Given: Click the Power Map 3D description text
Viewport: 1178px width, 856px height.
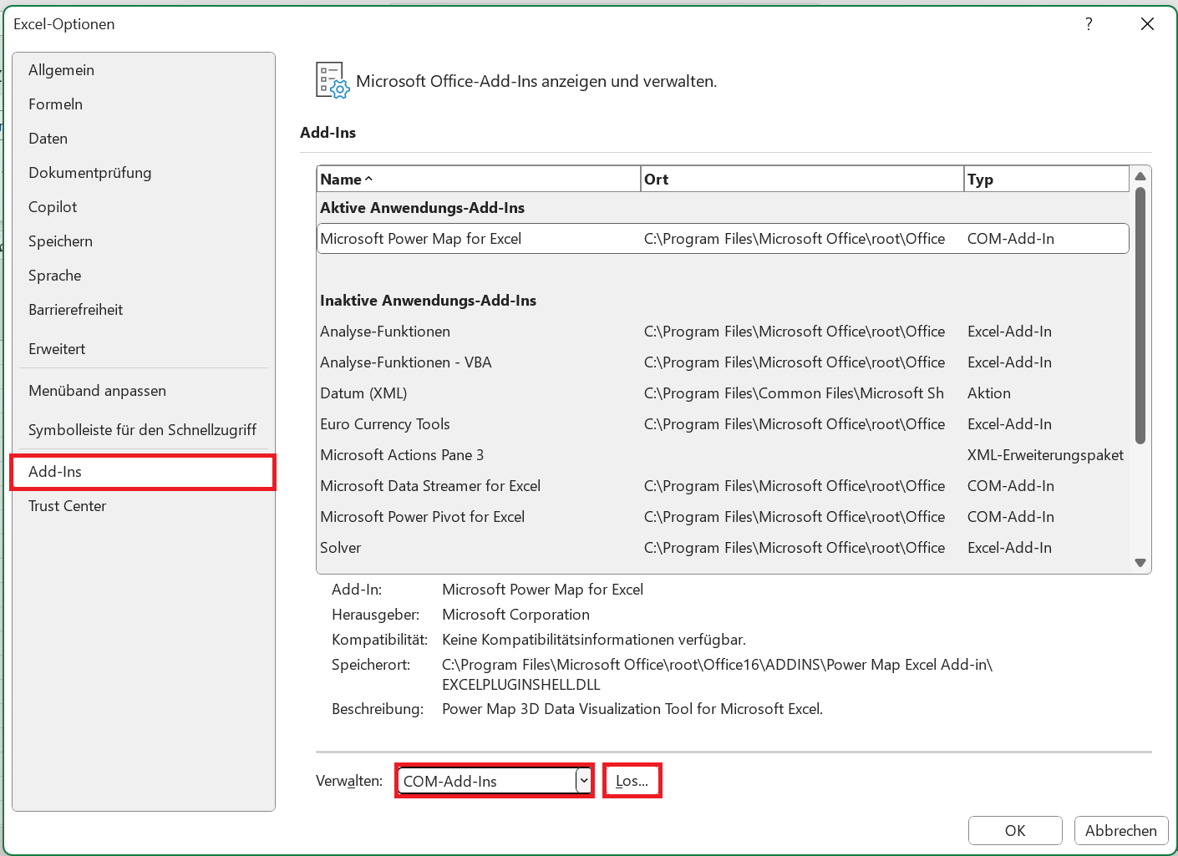Looking at the screenshot, I should click(x=632, y=709).
